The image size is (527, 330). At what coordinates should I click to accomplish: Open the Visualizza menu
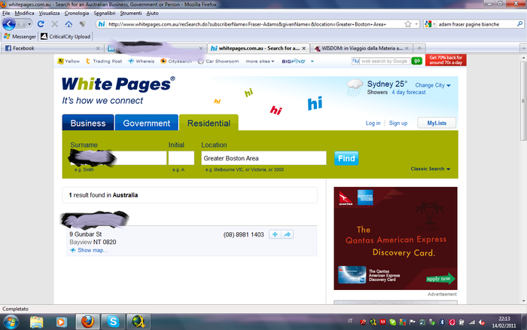49,13
